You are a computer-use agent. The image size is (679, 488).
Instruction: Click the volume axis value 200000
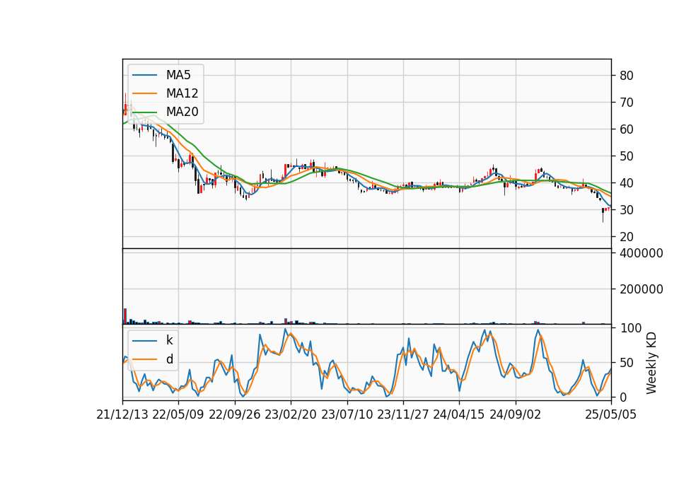[642, 289]
